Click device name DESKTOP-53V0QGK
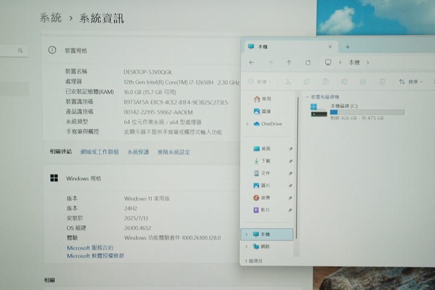435x290 pixels. (x=148, y=72)
